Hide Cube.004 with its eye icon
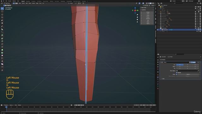This screenshot has height=114, width=202. (x=197, y=30)
